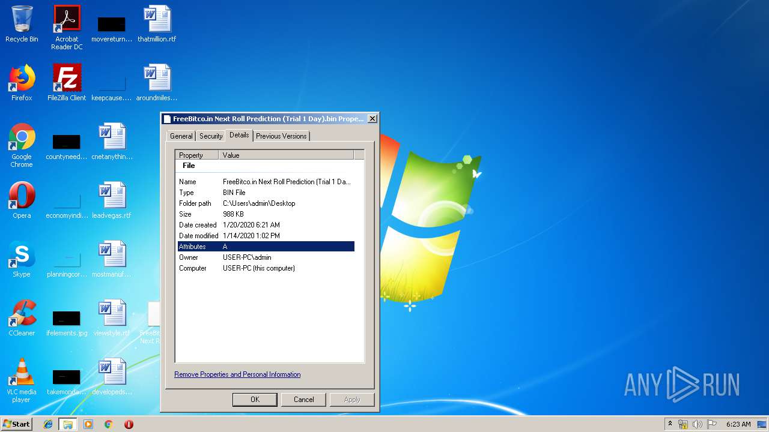Viewport: 769px width, 432px height.
Task: Open Chrome from the taskbar
Action: tap(109, 424)
